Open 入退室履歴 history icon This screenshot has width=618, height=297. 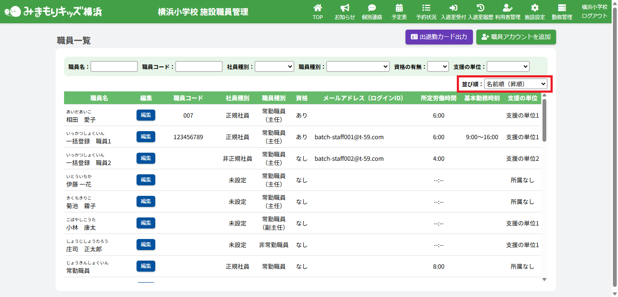point(480,8)
